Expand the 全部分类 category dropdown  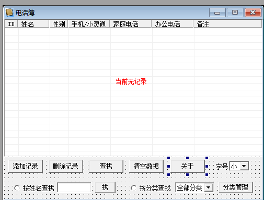[209, 187]
